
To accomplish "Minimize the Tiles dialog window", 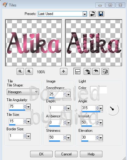I will click(100, 5).
